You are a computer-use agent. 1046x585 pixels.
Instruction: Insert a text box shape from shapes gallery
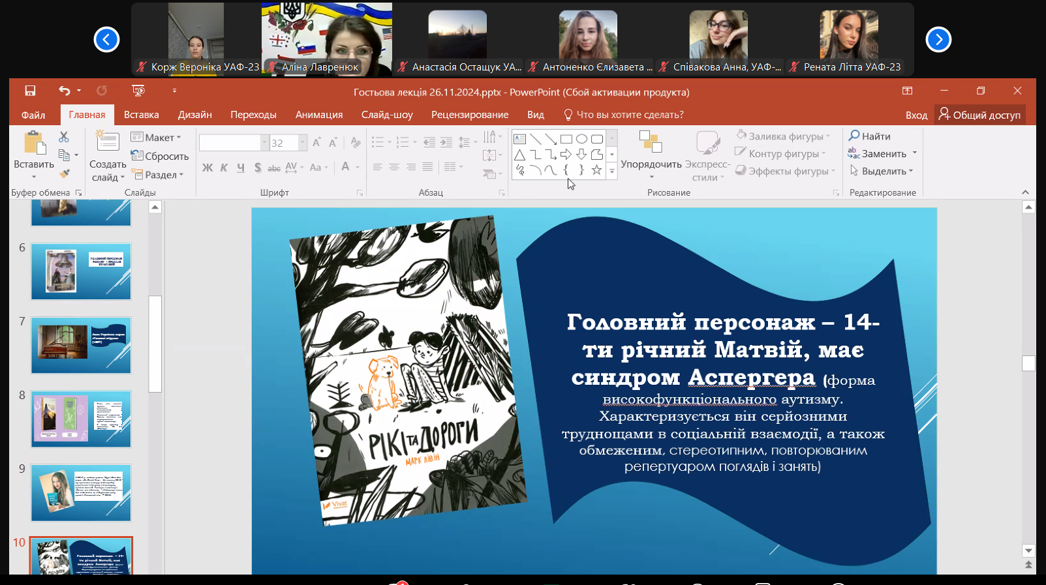(519, 139)
